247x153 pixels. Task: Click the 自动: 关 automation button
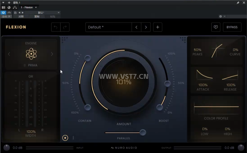tap(6, 17)
